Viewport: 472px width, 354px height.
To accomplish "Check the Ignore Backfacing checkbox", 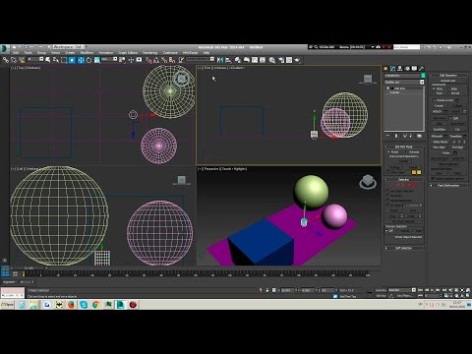I will pyautogui.click(x=387, y=200).
